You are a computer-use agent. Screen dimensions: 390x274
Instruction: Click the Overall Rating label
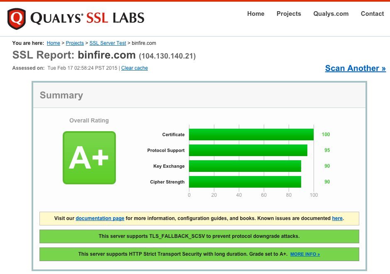click(89, 120)
